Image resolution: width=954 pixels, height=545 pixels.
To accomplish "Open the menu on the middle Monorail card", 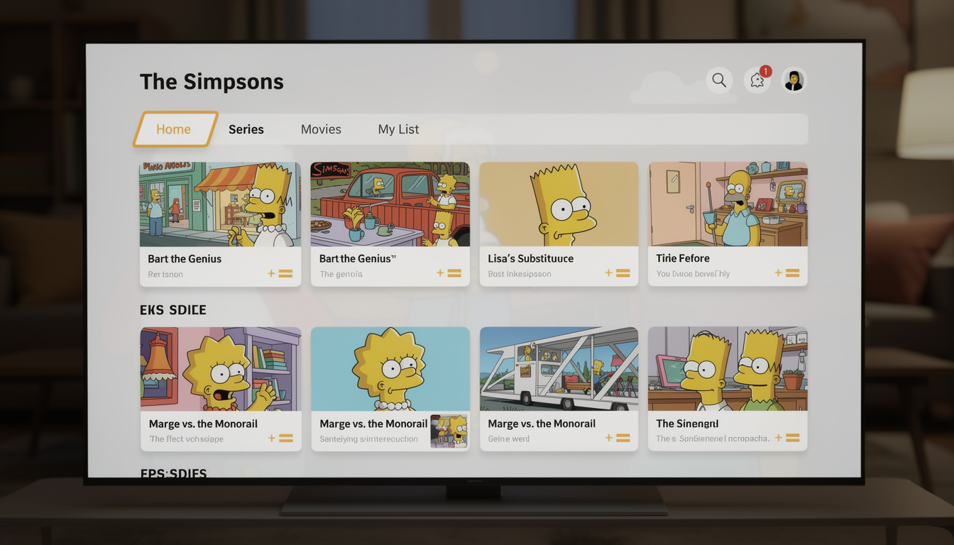I will point(455,438).
